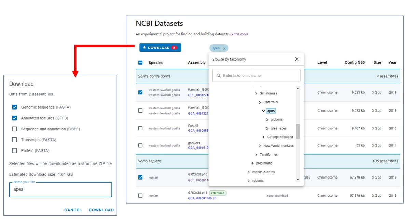Image resolution: width=410 pixels, height=223 pixels.
Task: Check Transcripts (FASTA) option
Action: click(x=14, y=140)
